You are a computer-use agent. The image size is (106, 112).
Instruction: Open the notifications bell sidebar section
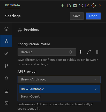click(6, 78)
